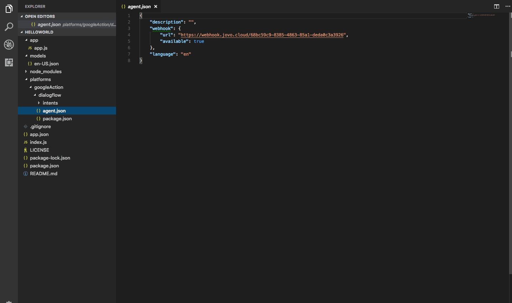The height and width of the screenshot is (303, 512).
Task: Select agent.json entry in Open Editors
Action: (67, 24)
